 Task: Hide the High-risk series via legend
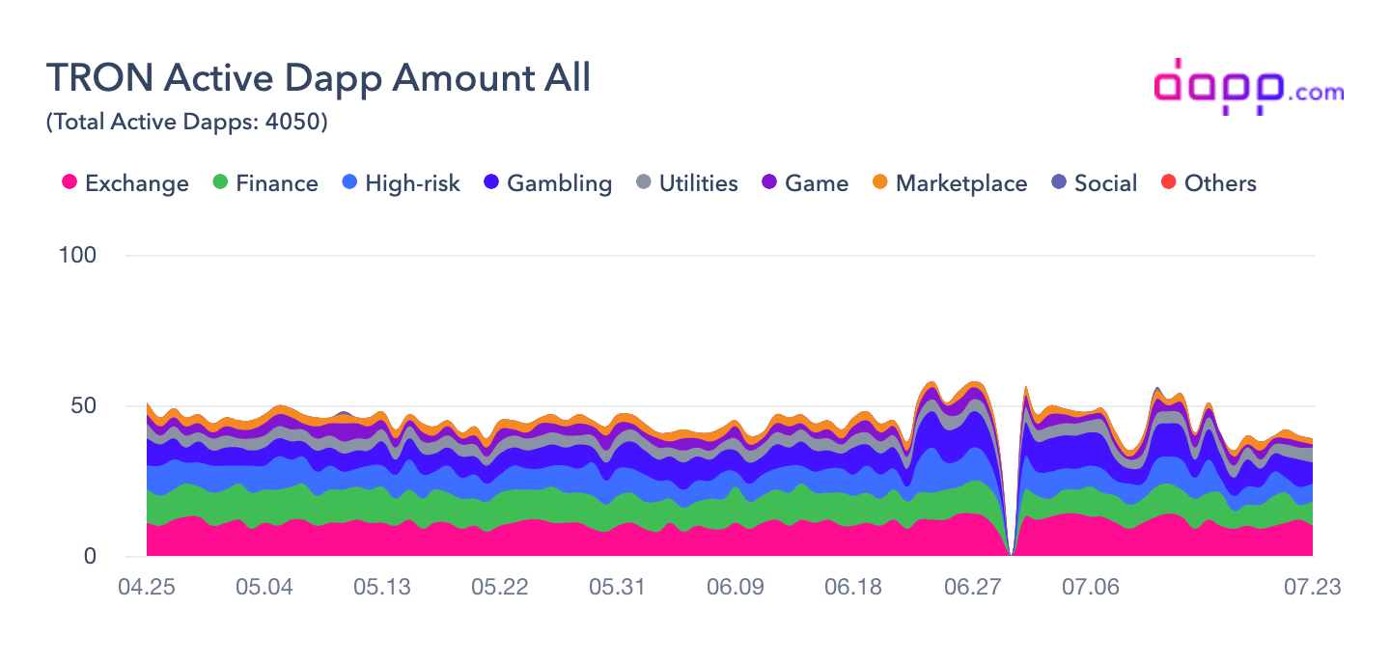(x=402, y=183)
